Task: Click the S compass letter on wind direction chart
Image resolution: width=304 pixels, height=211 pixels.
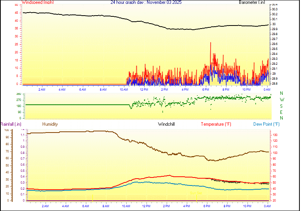Action: coord(282,106)
